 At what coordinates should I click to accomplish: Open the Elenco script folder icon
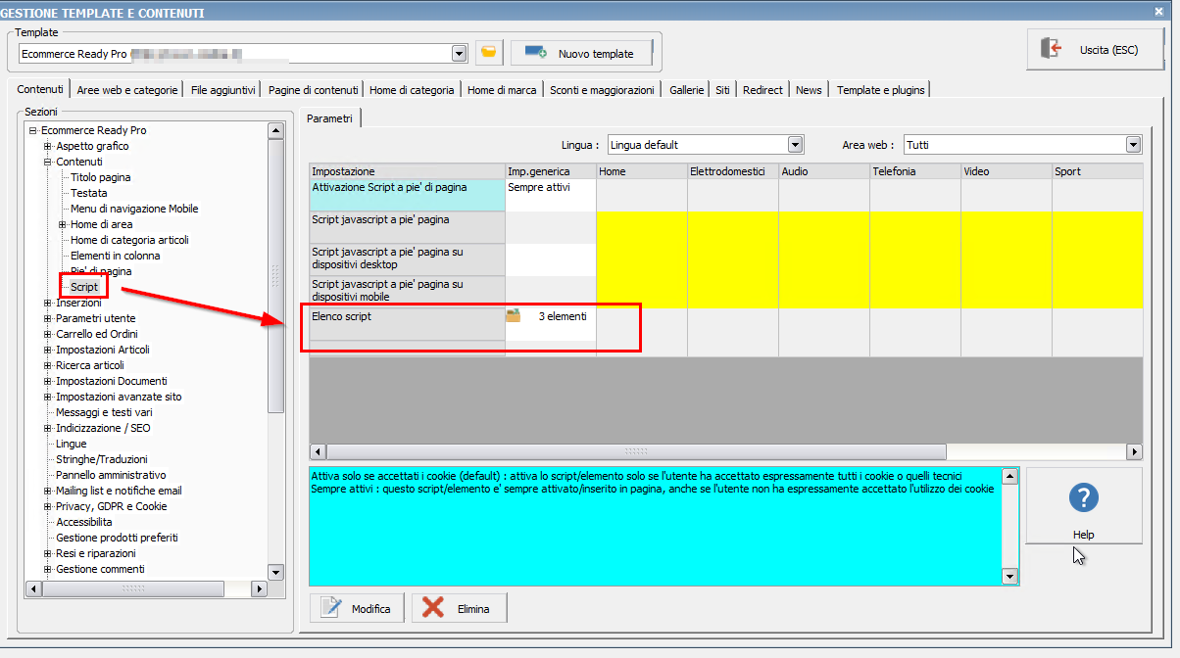click(514, 316)
